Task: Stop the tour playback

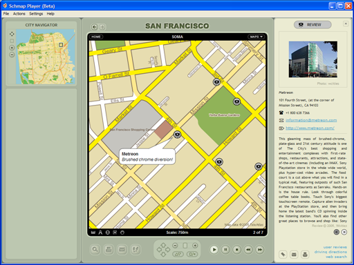Action: tap(237, 250)
